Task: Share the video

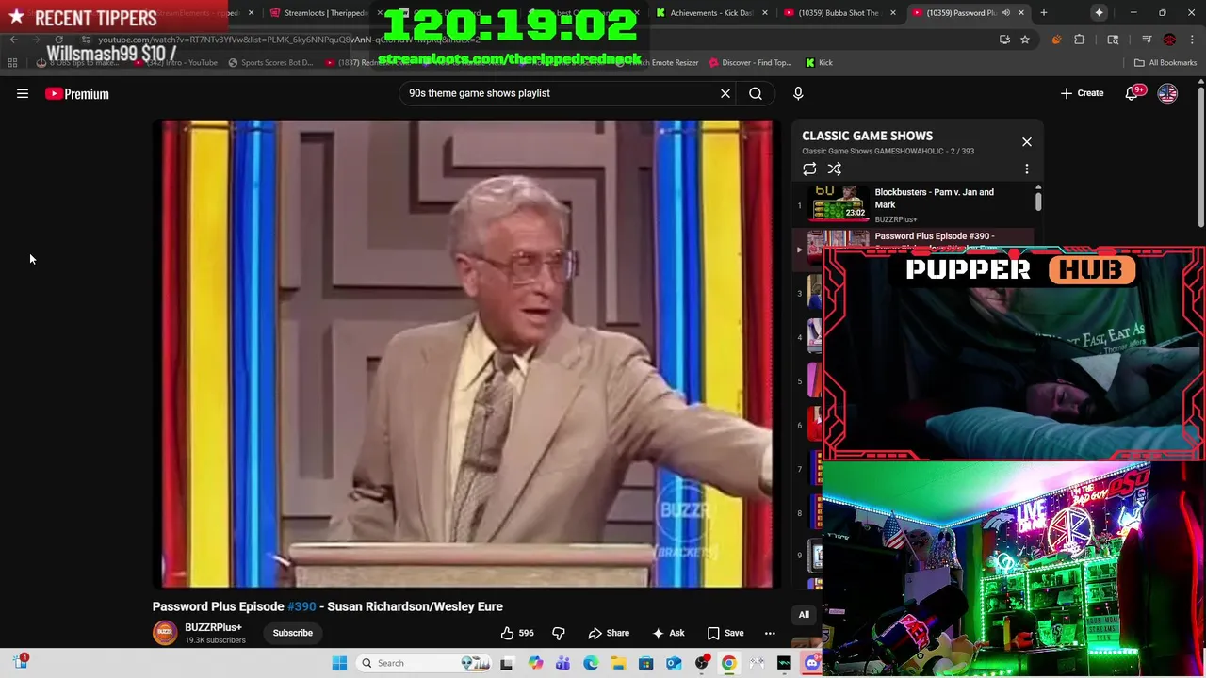Action: pyautogui.click(x=609, y=633)
